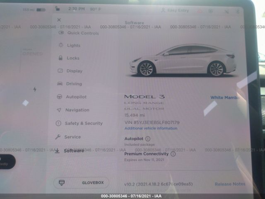Viewport: 265px width, 199px height.
Task: Tap the Trunk OPENED label
Action: [x=32, y=52]
